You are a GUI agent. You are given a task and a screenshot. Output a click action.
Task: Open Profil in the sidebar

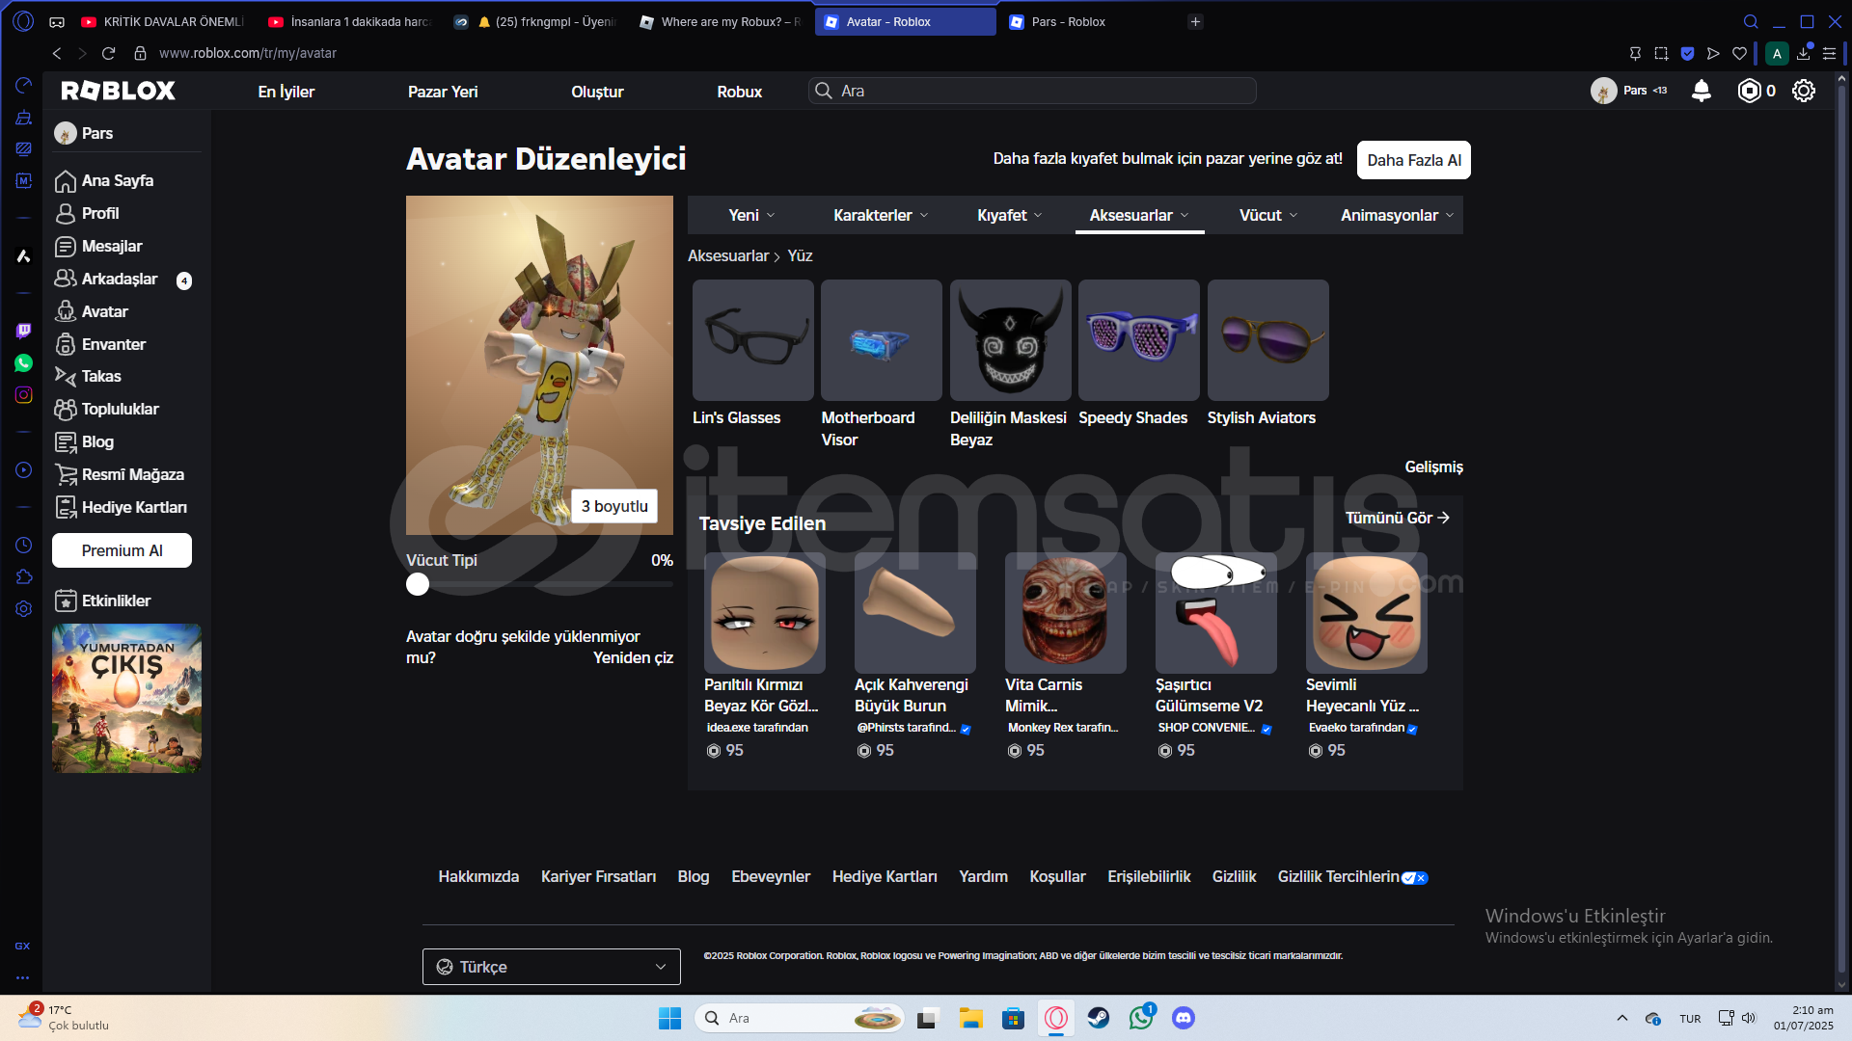point(99,213)
